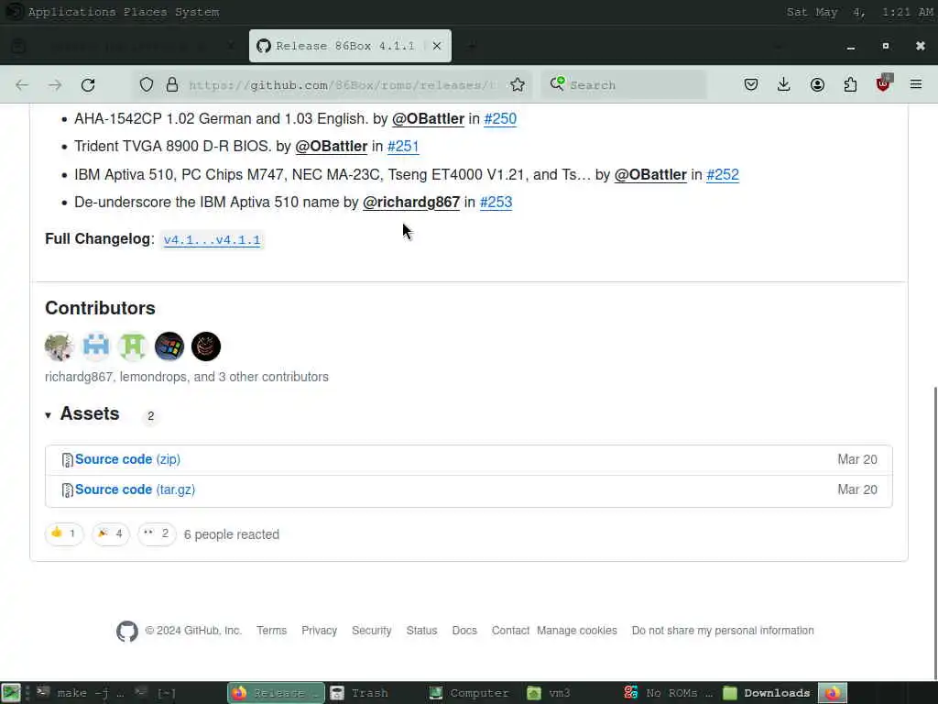
Task: Click the blue pixel-art contributor avatar
Action: pos(95,346)
